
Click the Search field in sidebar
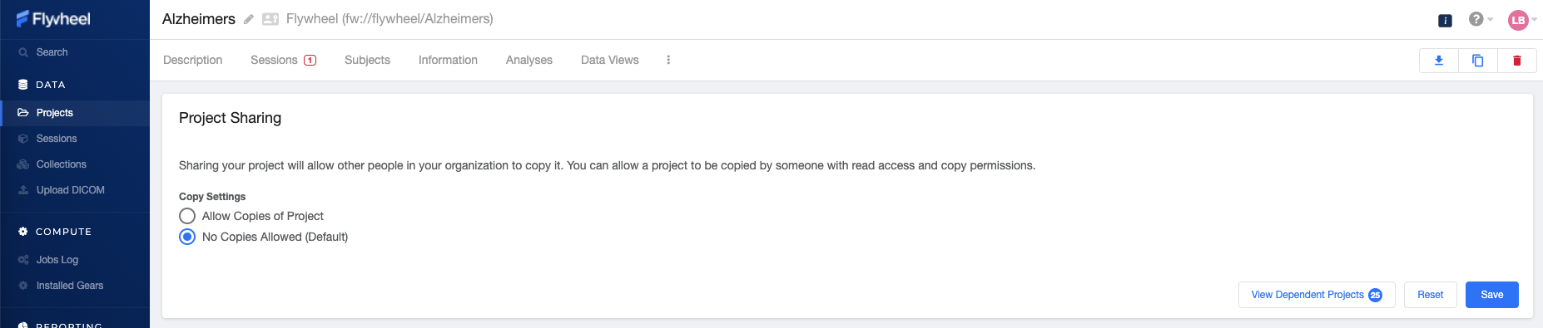(75, 52)
